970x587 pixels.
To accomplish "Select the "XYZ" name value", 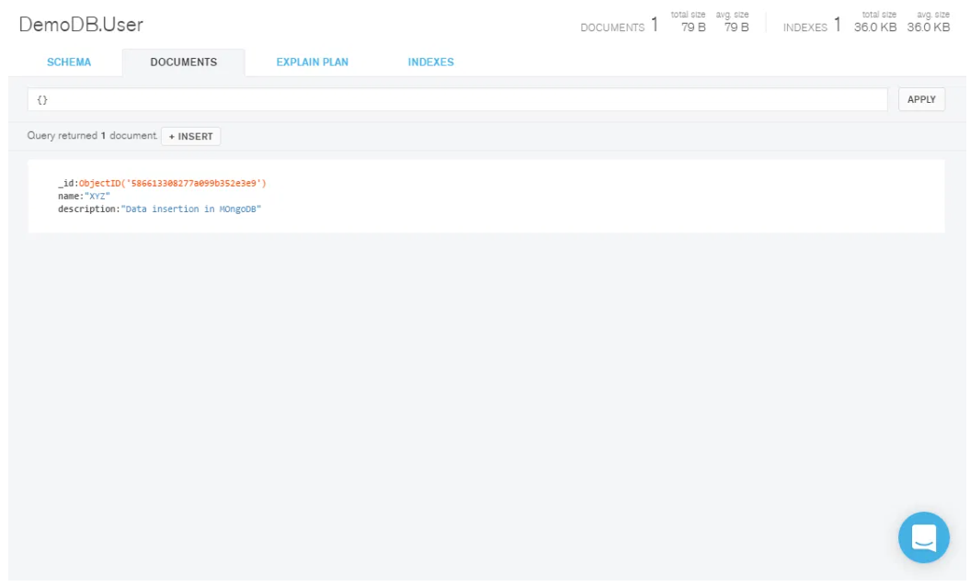I will (x=97, y=197).
